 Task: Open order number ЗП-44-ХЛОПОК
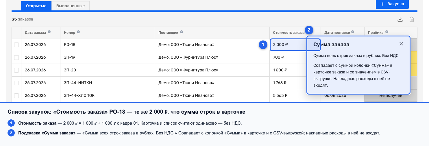pyautogui.click(x=79, y=96)
